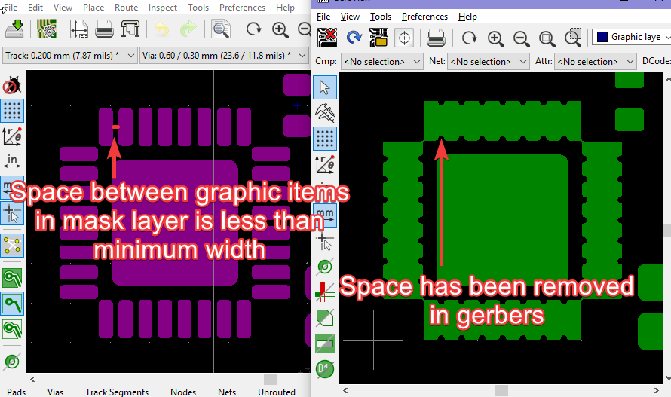671x397 pixels.
Task: Reload all layers in GerbView
Action: pyautogui.click(x=354, y=38)
